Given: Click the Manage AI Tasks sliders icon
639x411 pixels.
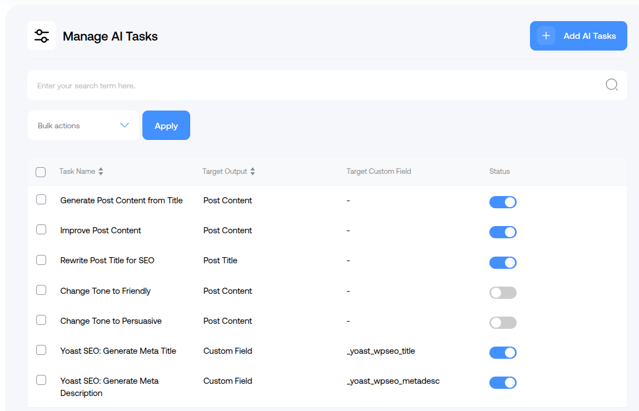Looking at the screenshot, I should pos(42,36).
